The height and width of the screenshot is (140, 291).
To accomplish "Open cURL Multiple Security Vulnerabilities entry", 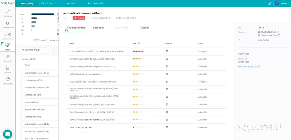I will (x=85, y=74).
